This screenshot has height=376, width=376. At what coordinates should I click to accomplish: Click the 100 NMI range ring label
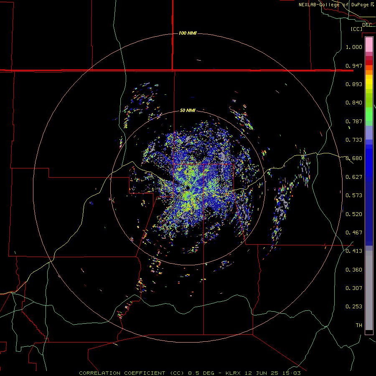188,33
